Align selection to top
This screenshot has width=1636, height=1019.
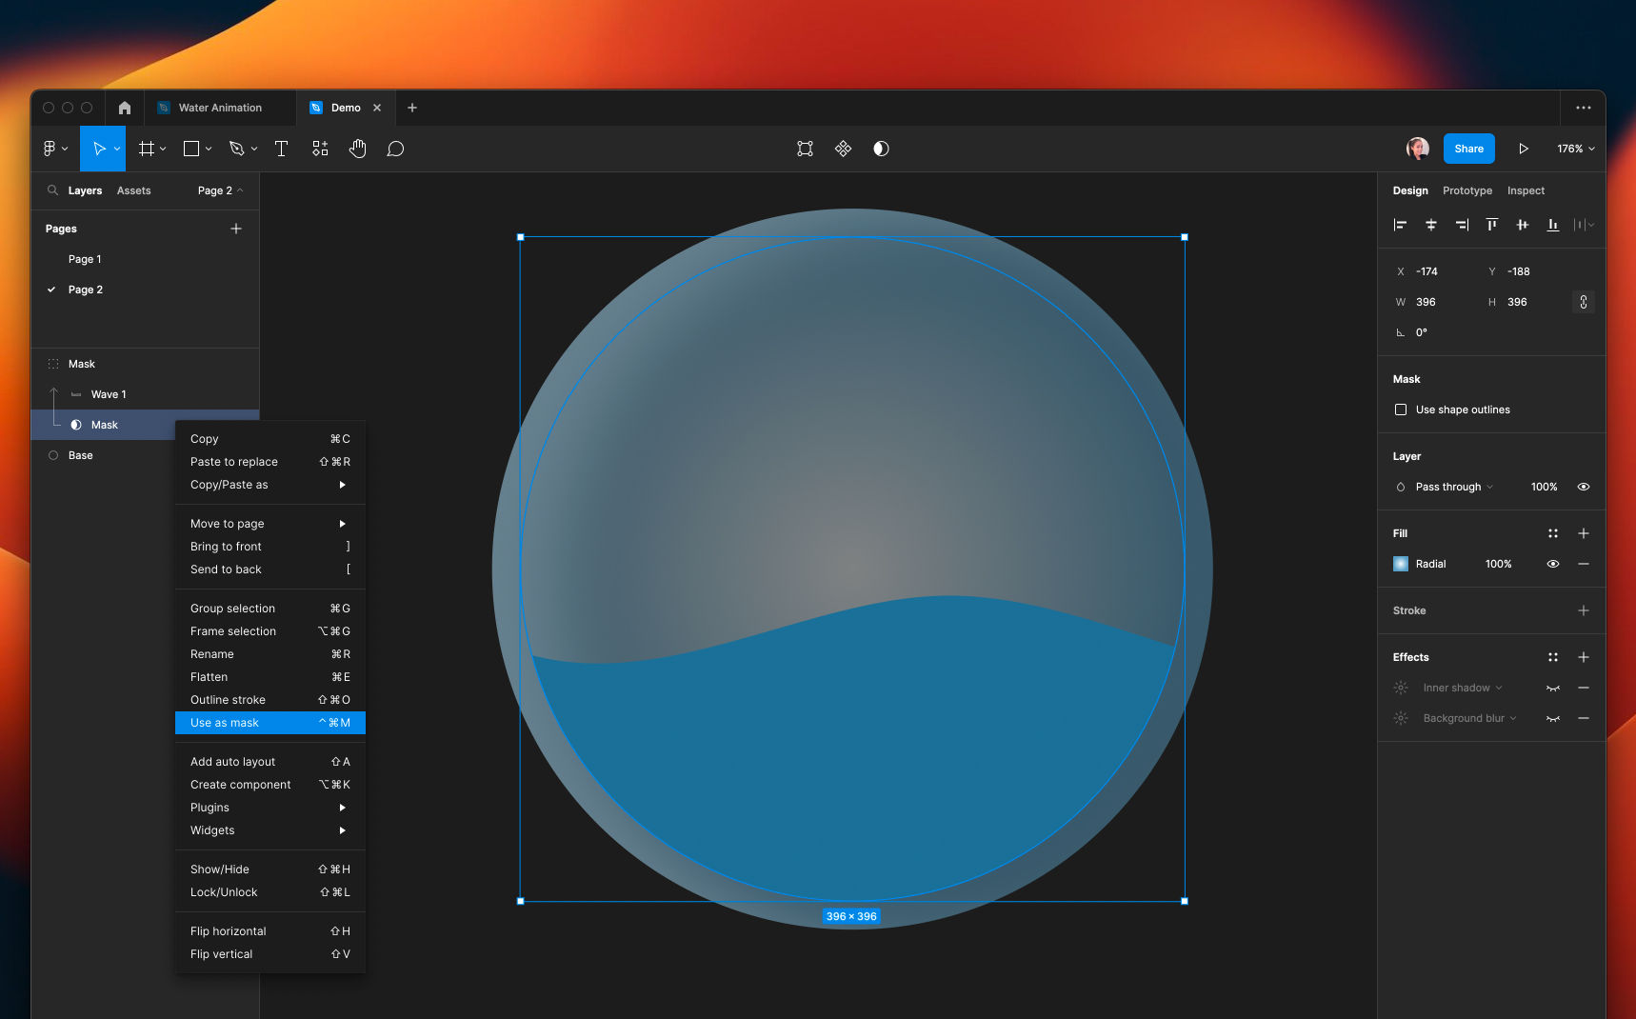pyautogui.click(x=1492, y=225)
